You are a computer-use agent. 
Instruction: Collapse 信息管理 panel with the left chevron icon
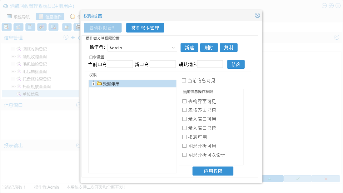pyautogui.click(x=66, y=37)
